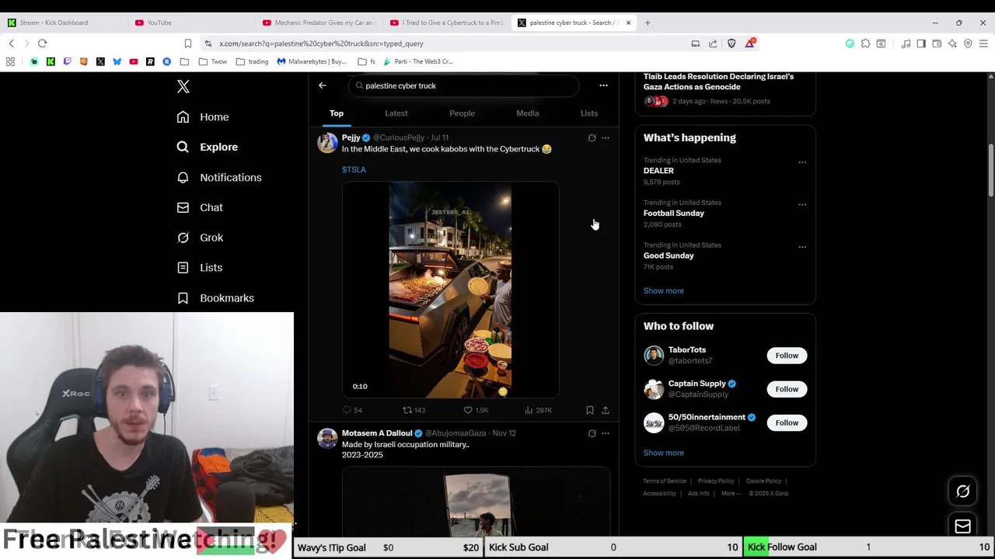
Task: Play the Cybertruck kabob video
Action: click(x=450, y=290)
